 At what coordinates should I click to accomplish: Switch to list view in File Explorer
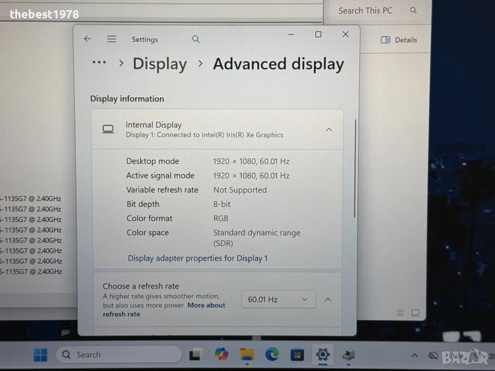click(400, 313)
